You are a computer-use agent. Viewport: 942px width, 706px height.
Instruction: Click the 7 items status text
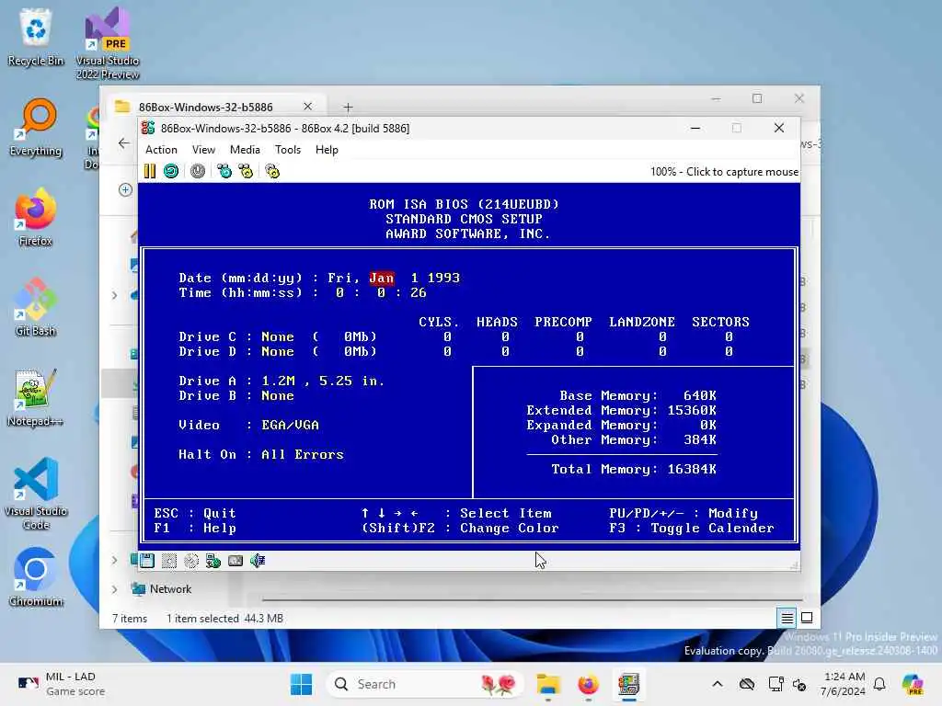click(130, 619)
